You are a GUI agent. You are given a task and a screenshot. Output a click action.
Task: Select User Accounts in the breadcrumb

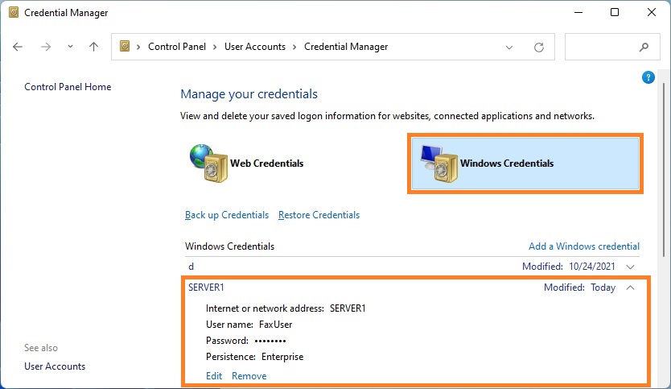255,47
